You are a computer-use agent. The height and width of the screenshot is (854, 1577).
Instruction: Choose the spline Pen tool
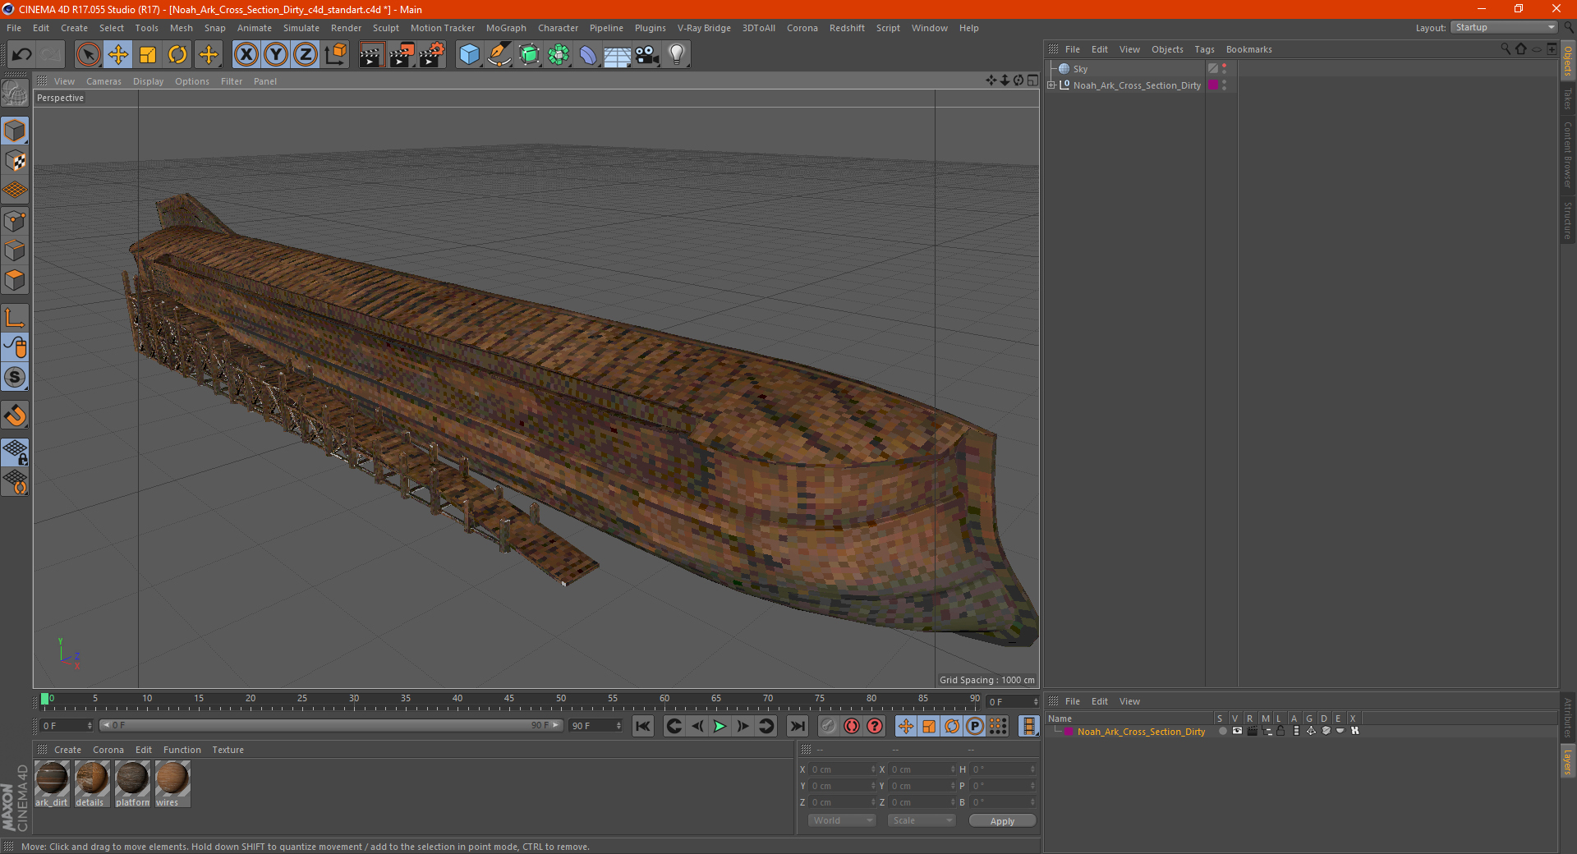pos(499,55)
